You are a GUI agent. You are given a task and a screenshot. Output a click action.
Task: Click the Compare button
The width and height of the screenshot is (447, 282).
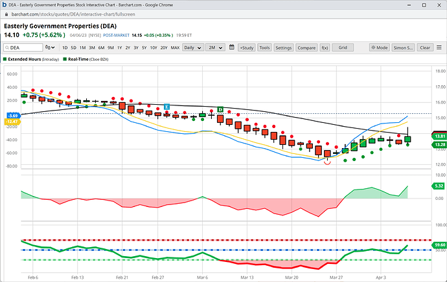click(306, 47)
